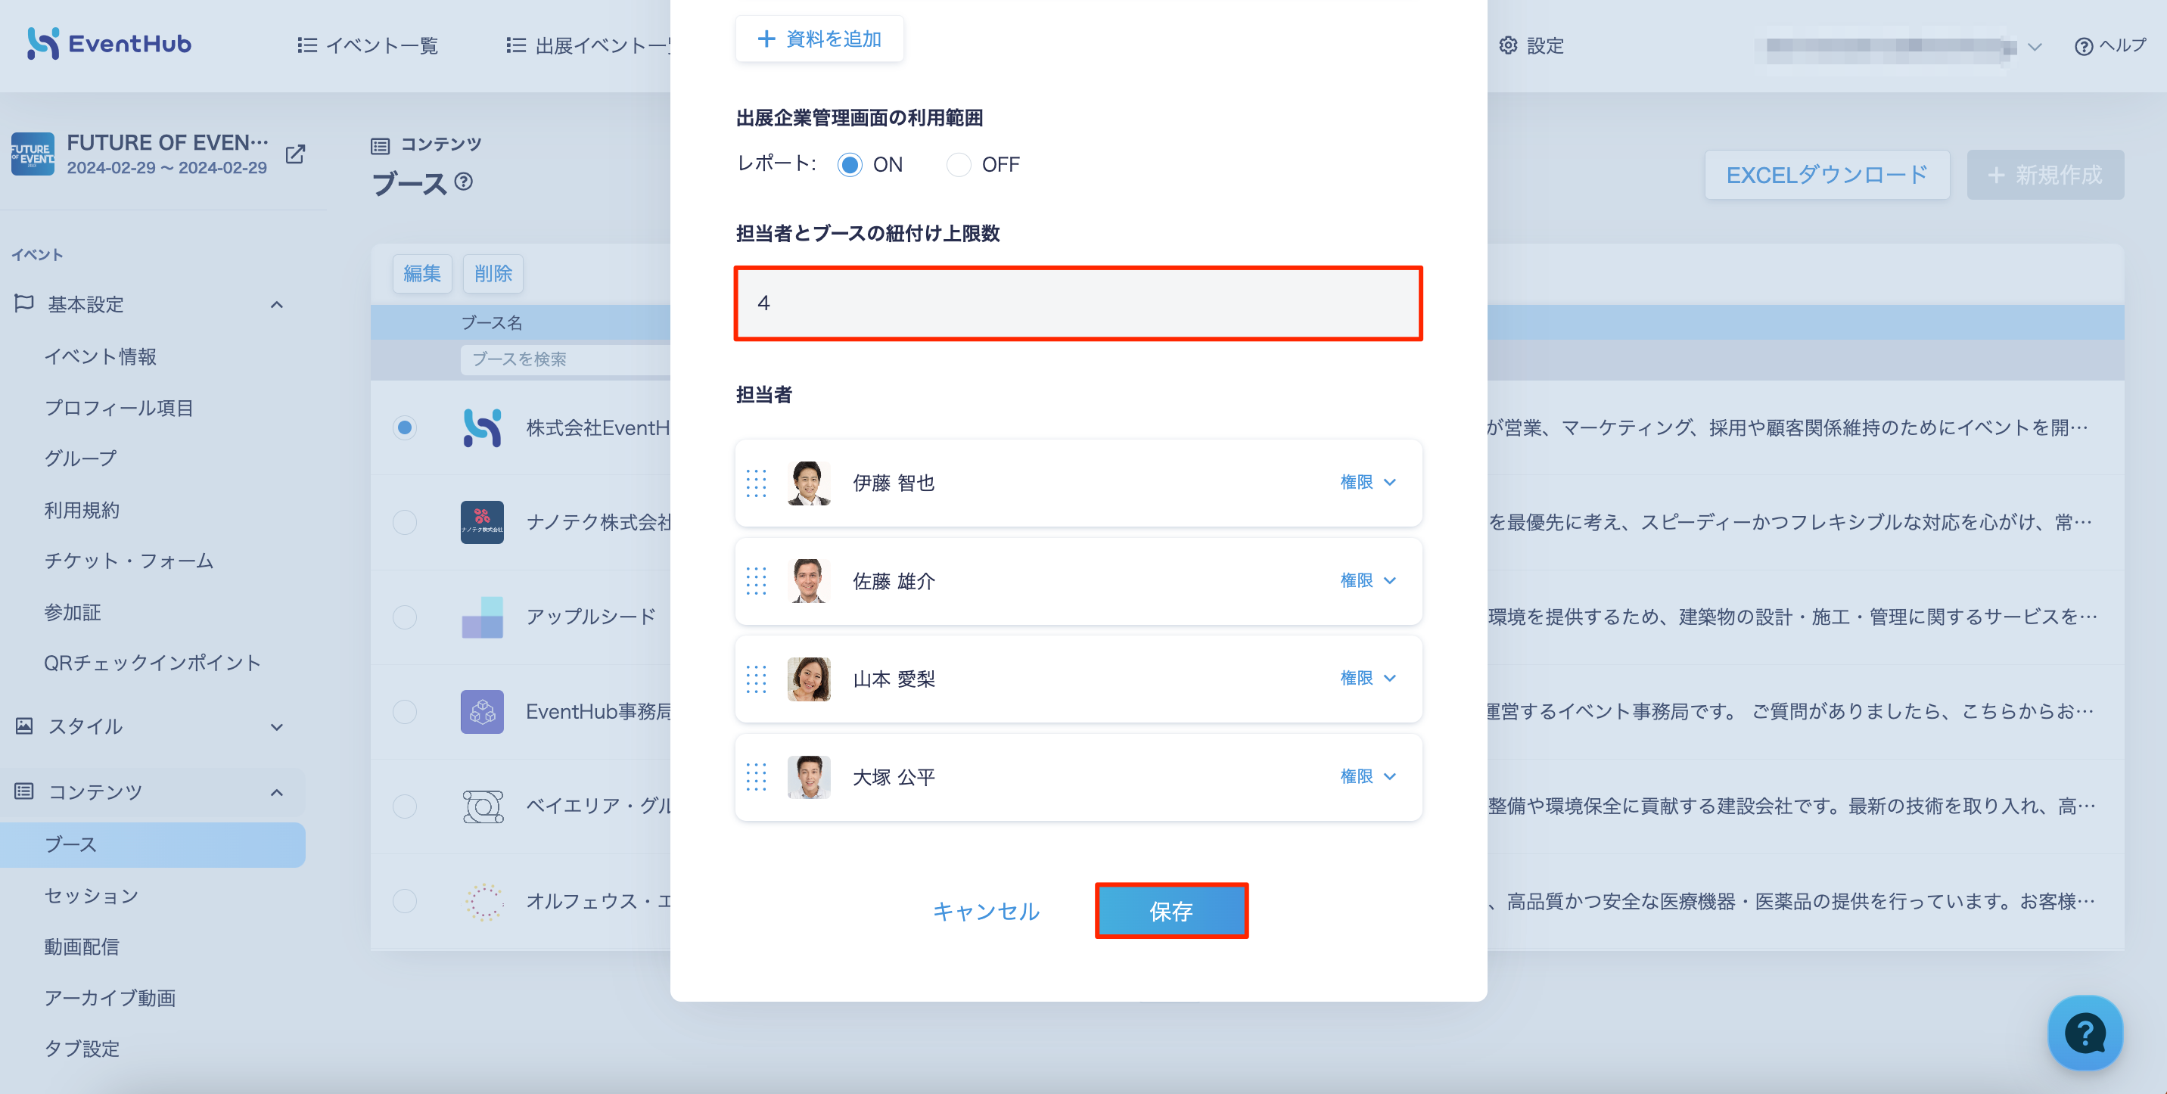Viewport: 2167px width, 1094px height.
Task: Click drag handle icon for 伊藤 智也
Action: [x=757, y=483]
